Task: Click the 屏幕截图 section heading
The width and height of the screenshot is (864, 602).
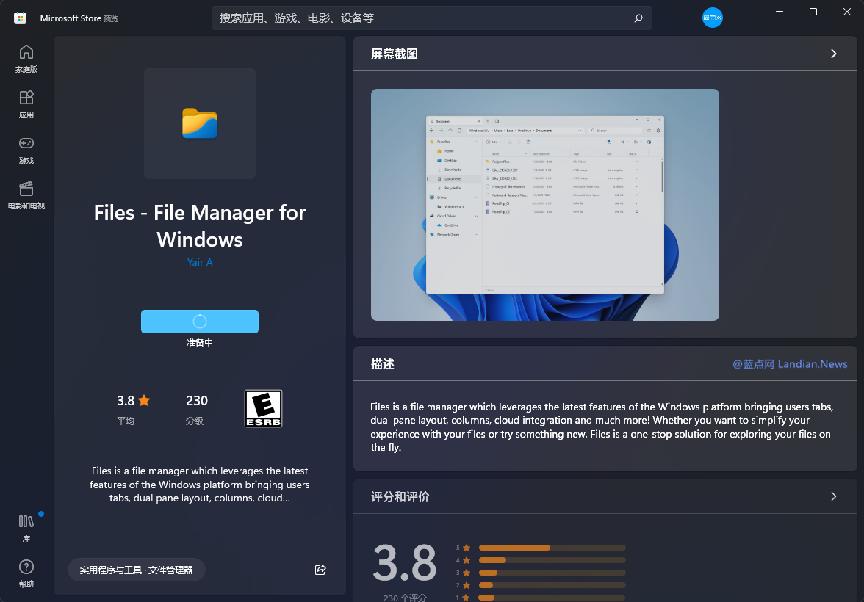Action: [x=394, y=54]
